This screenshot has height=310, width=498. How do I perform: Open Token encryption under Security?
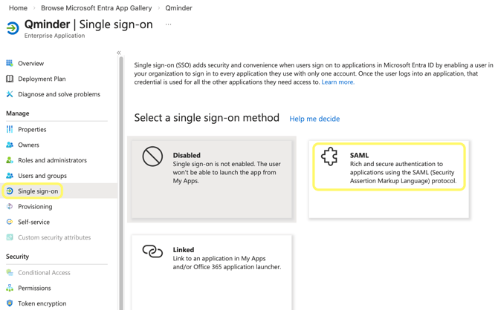(42, 303)
